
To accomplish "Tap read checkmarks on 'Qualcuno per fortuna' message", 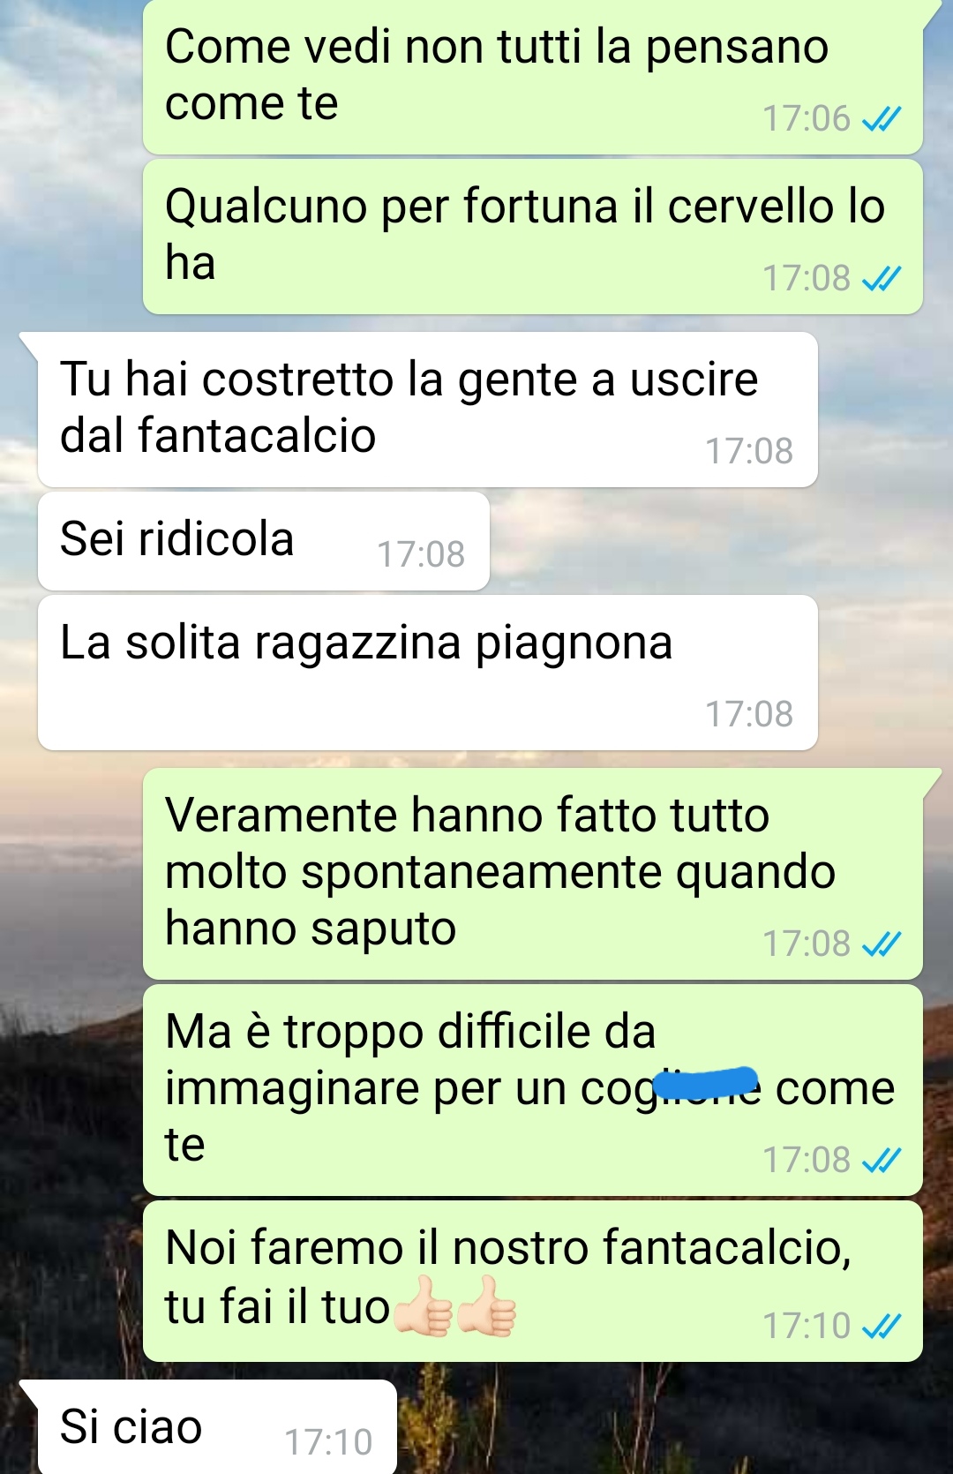I will (x=882, y=278).
